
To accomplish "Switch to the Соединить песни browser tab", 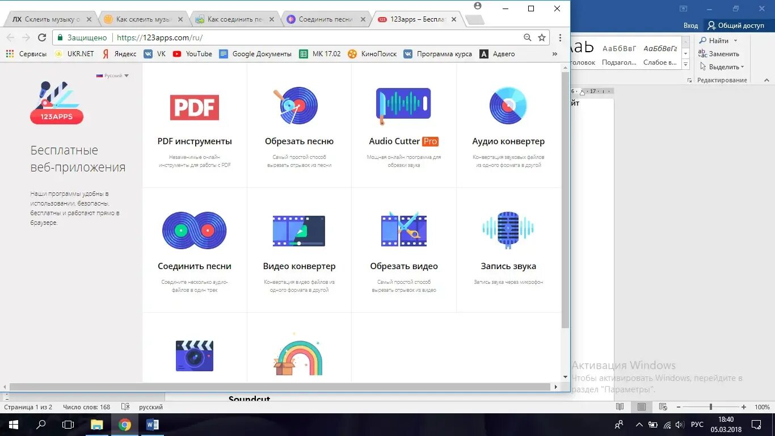I will click(x=326, y=19).
